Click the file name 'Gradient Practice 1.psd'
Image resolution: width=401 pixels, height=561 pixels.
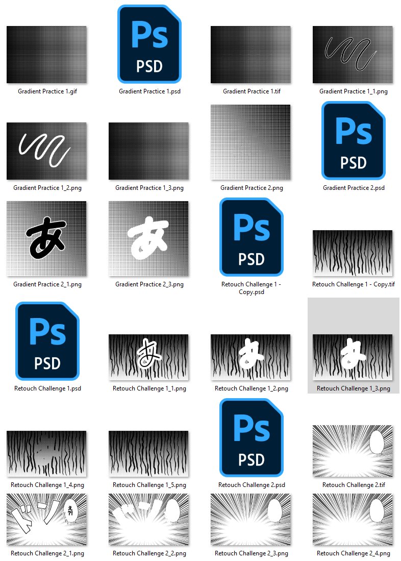pos(149,91)
